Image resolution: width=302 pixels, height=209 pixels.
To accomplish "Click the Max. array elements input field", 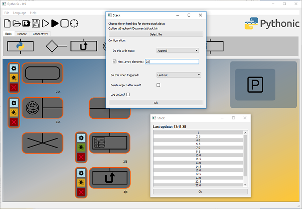I will tap(171, 61).
